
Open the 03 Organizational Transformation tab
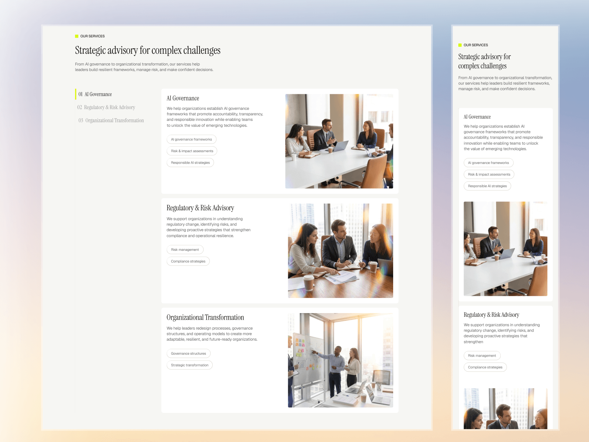click(111, 120)
